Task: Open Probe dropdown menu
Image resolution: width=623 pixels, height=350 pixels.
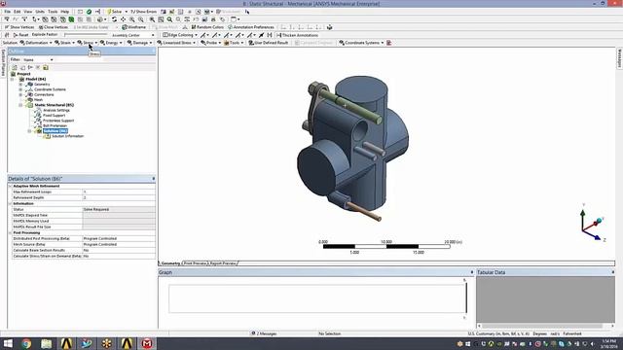Action: tap(210, 43)
